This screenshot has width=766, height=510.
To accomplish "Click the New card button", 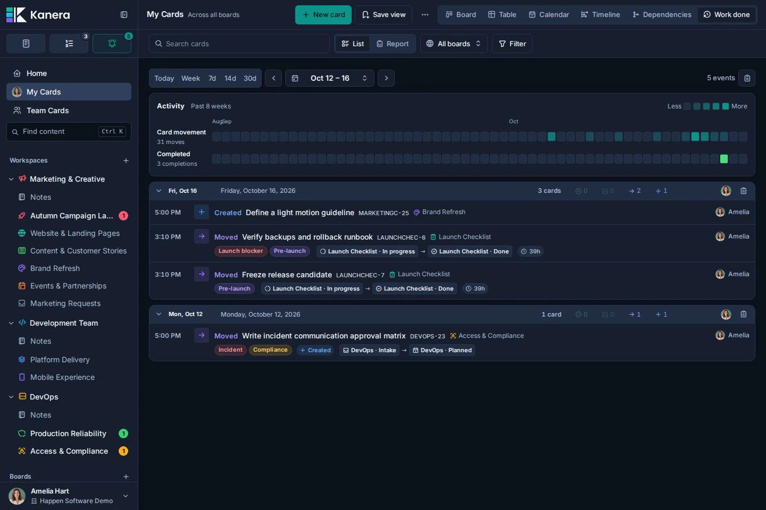I will pyautogui.click(x=323, y=15).
